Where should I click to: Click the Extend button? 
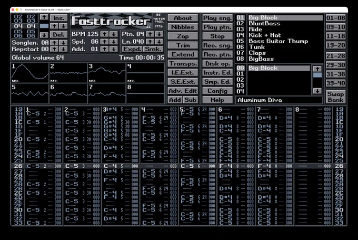tap(183, 54)
